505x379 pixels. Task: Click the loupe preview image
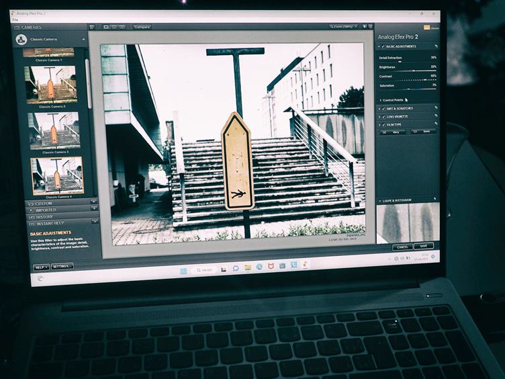coord(408,223)
